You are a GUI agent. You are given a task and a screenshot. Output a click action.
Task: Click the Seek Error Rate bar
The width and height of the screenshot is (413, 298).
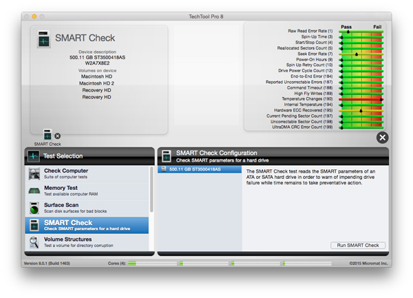pyautogui.click(x=361, y=54)
